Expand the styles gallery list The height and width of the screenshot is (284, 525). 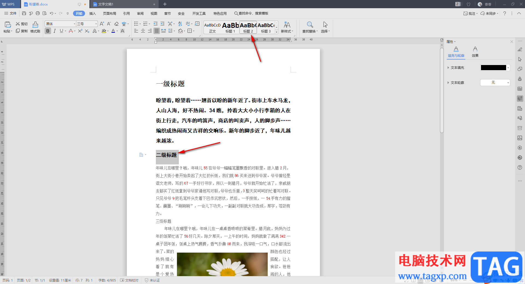pyautogui.click(x=276, y=32)
